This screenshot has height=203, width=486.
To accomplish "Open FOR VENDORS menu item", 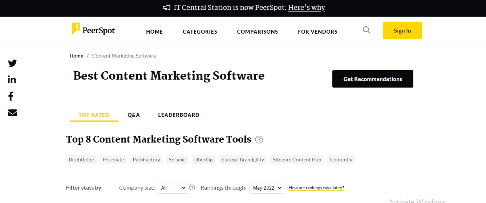I will click(x=317, y=32).
